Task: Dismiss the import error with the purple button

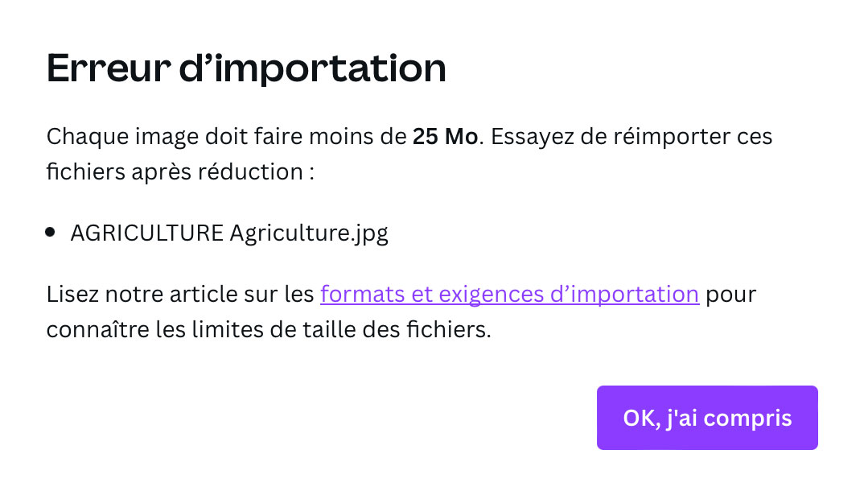Action: click(x=706, y=418)
